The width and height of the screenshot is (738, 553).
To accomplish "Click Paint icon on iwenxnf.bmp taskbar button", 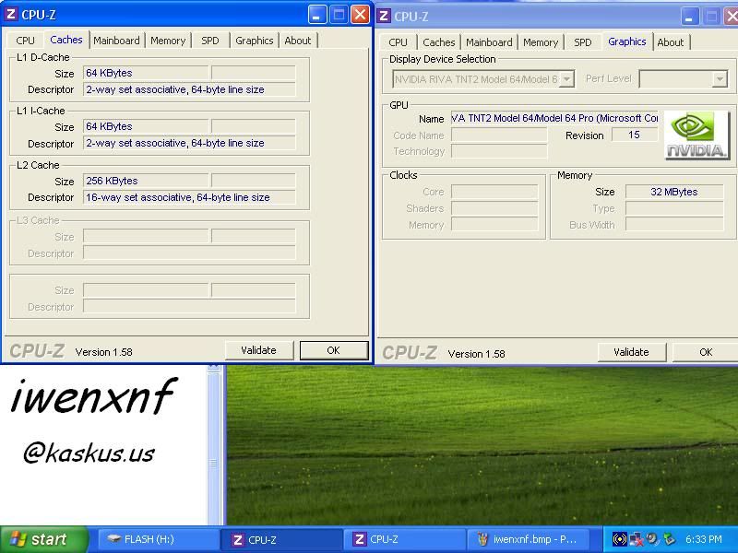I will [x=482, y=539].
